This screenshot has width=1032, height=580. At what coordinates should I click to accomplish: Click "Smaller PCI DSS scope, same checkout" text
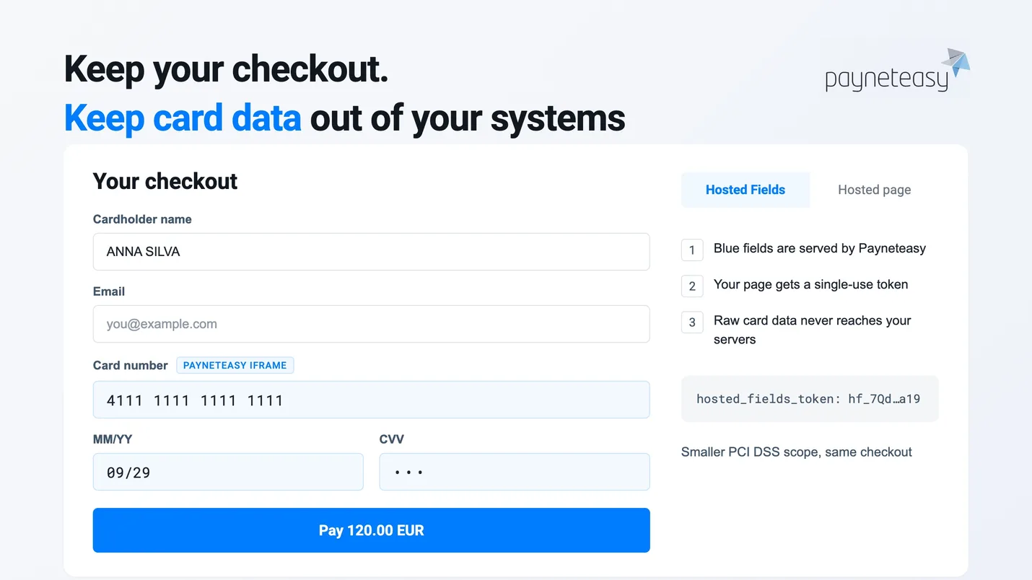[797, 452]
